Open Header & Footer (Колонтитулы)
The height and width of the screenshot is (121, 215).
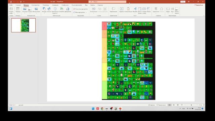(x=128, y=10)
